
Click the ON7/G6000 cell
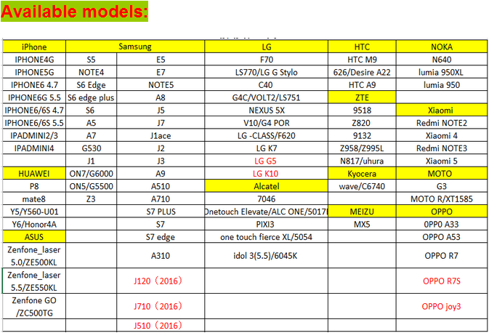(91, 174)
